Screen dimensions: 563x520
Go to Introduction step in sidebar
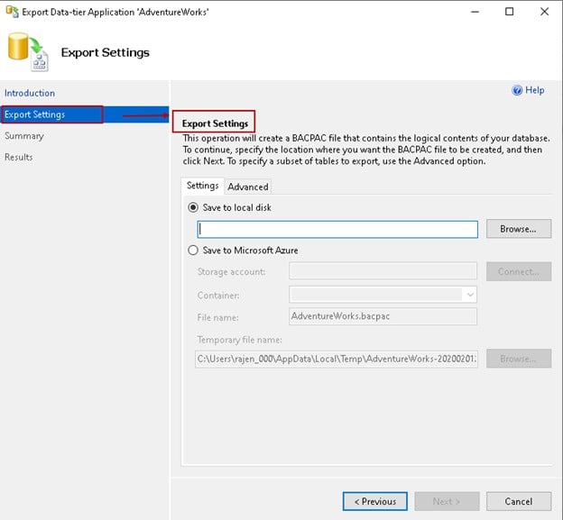coord(30,93)
